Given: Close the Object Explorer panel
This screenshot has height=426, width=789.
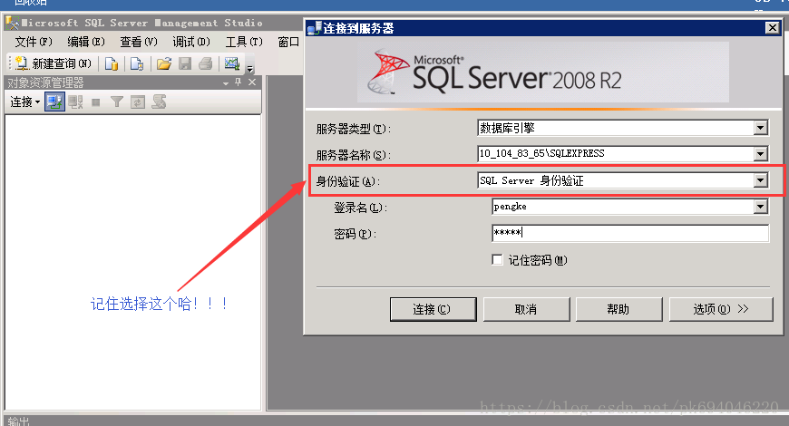Looking at the screenshot, I should 252,82.
